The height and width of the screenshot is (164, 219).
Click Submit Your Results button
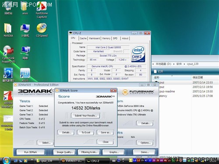coord(86,115)
